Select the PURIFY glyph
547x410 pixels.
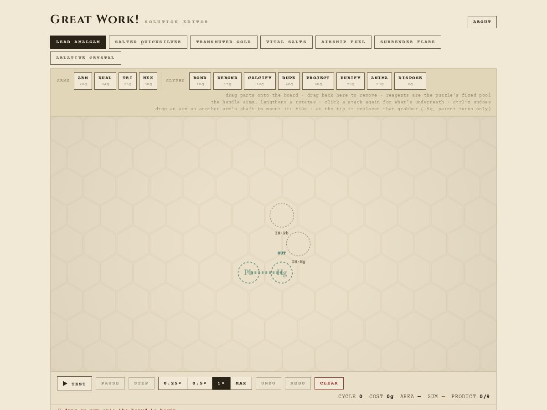(351, 81)
